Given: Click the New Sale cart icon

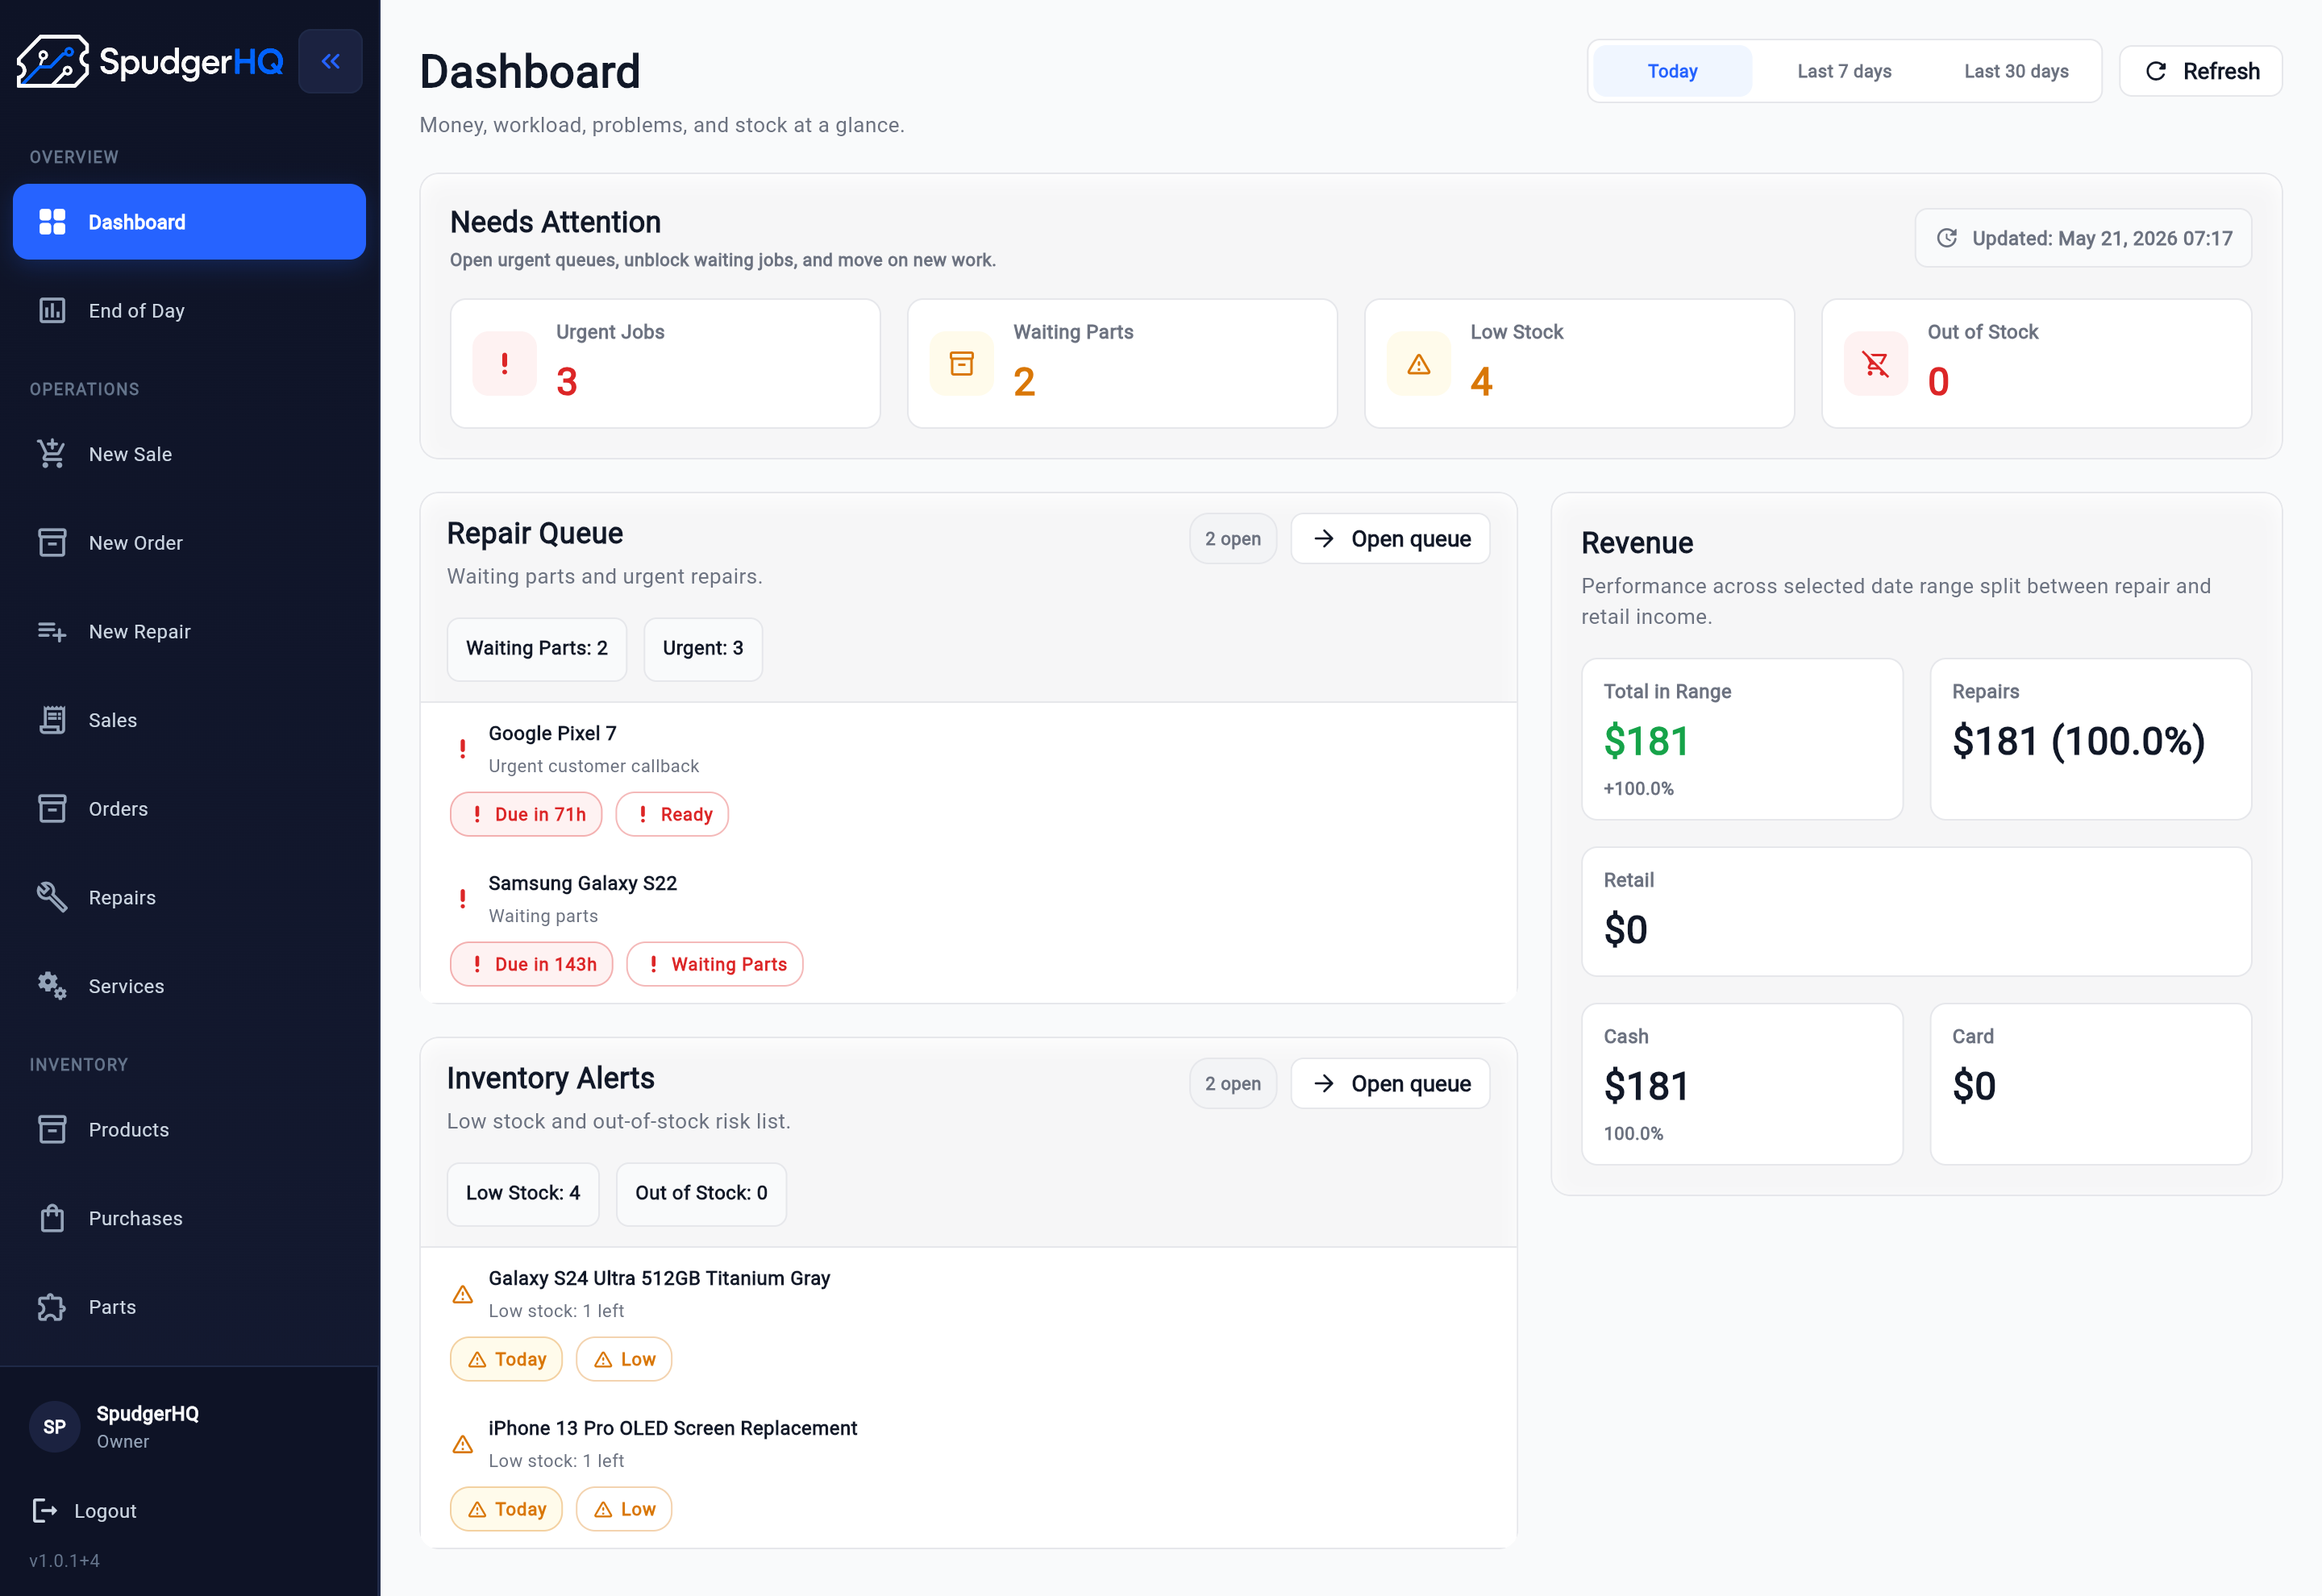Looking at the screenshot, I should (52, 454).
